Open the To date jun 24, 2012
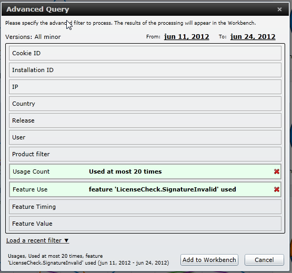The width and height of the screenshot is (292, 273). click(x=253, y=37)
